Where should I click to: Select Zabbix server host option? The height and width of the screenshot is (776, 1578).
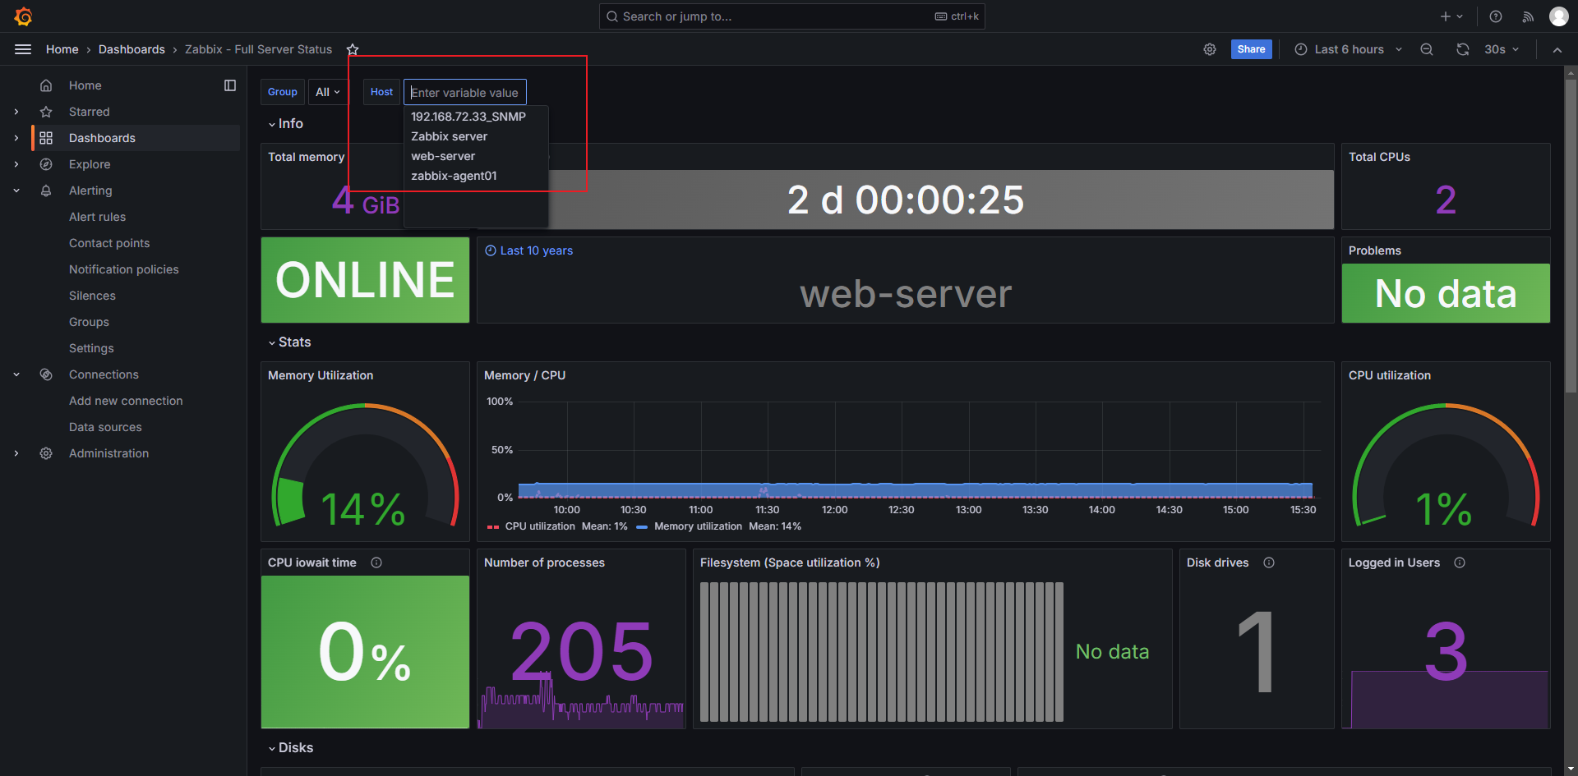pyautogui.click(x=476, y=136)
